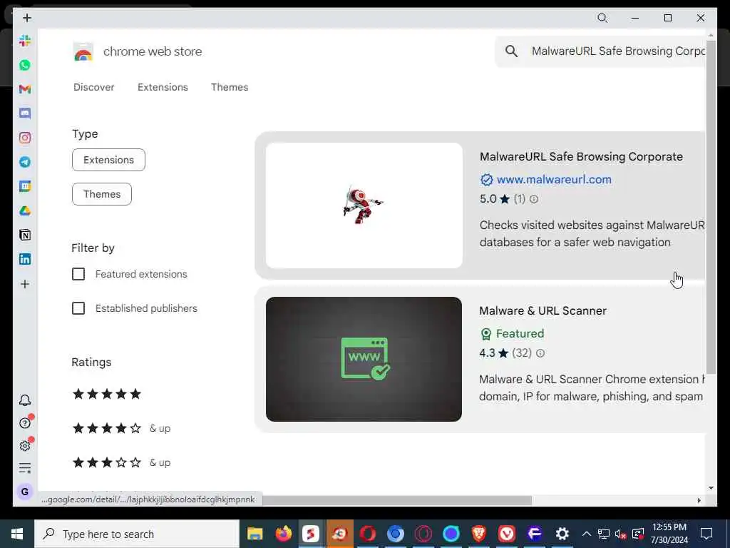Filter by four stars & up
This screenshot has height=548, width=730.
click(121, 428)
